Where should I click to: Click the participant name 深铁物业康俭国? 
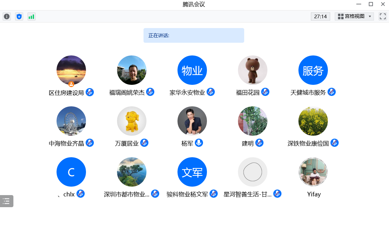308,144
